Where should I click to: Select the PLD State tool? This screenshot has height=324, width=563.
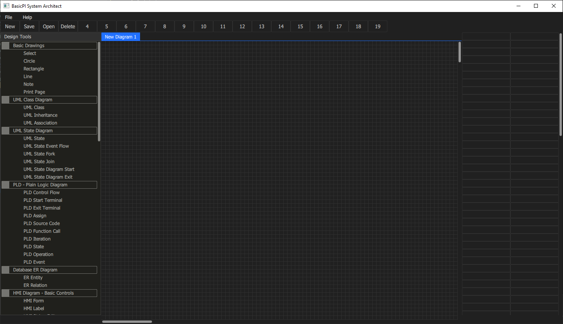point(34,247)
